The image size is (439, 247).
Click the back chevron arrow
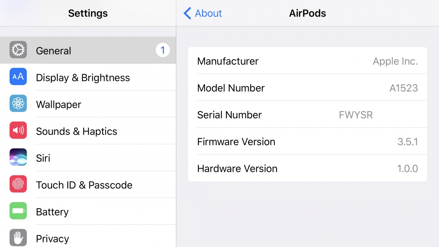(x=187, y=13)
